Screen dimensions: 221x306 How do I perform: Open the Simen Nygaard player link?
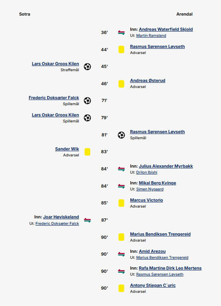click(x=150, y=189)
